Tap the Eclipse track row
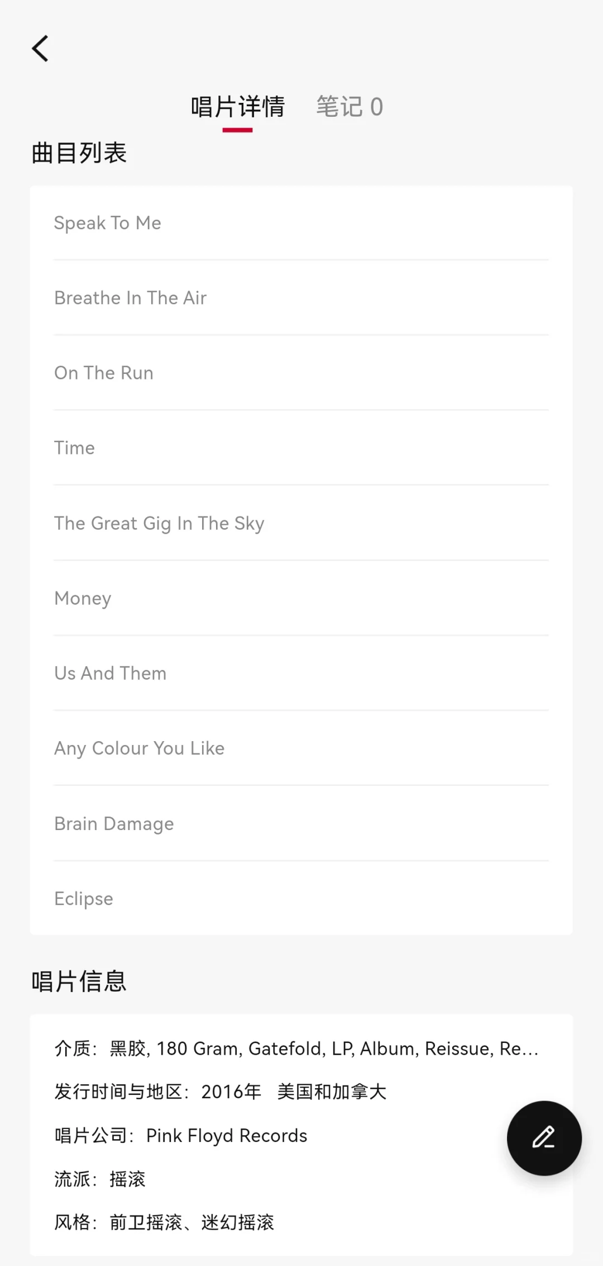This screenshot has height=1266, width=603. pyautogui.click(x=301, y=898)
